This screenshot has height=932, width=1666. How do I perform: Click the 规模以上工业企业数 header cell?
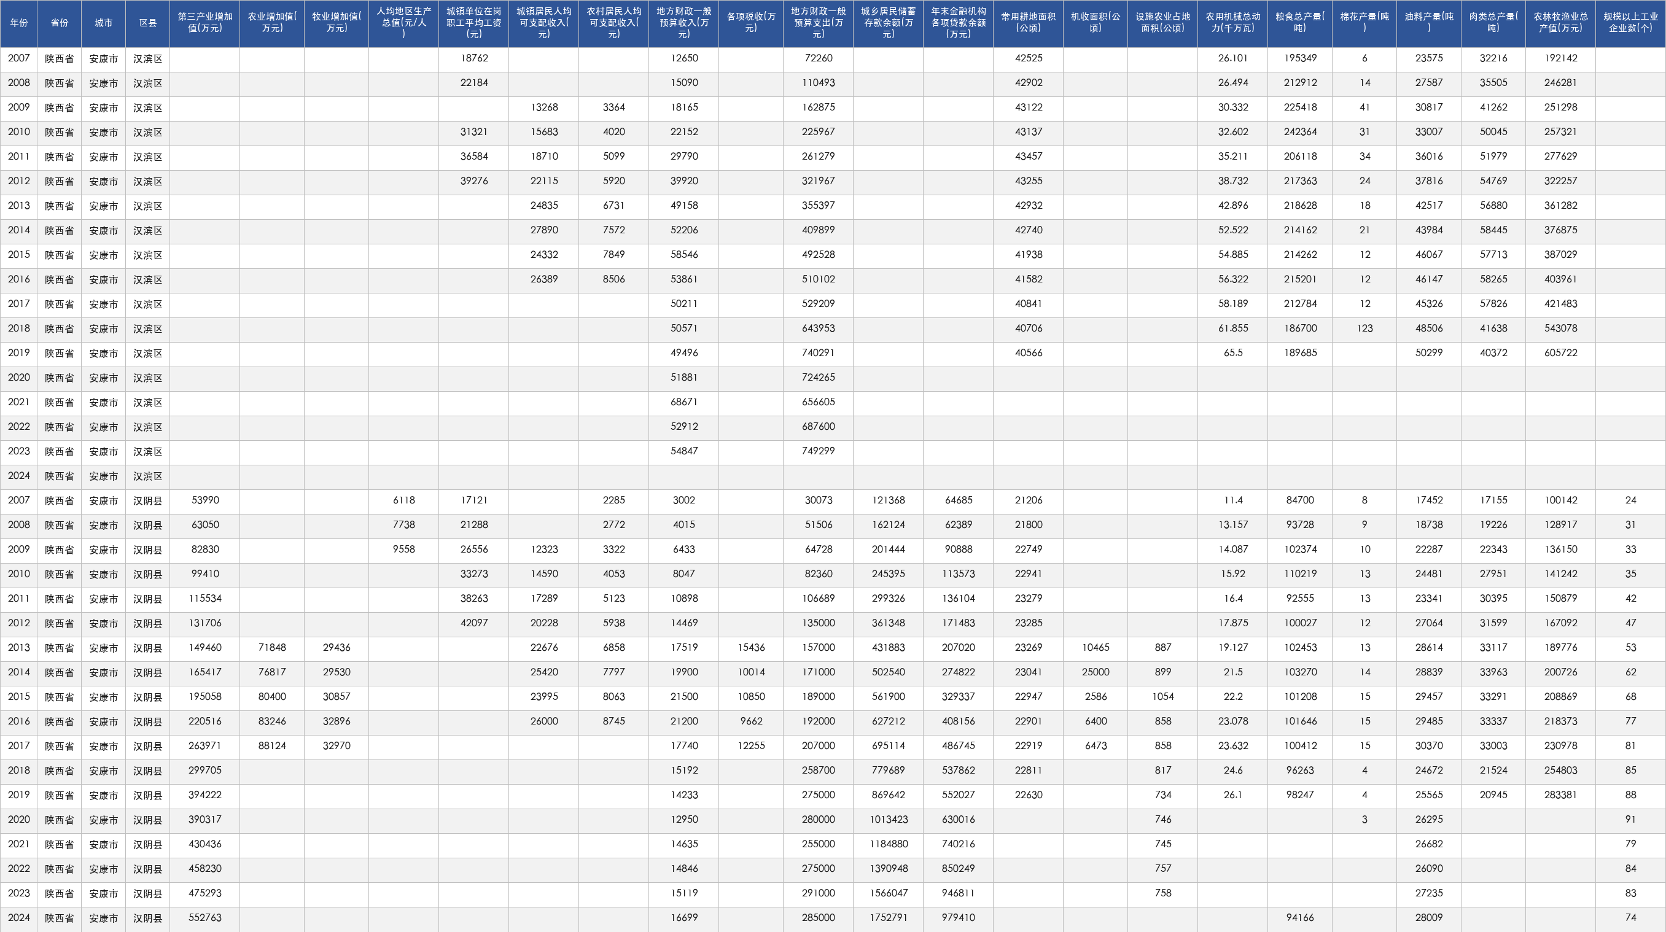click(1630, 23)
